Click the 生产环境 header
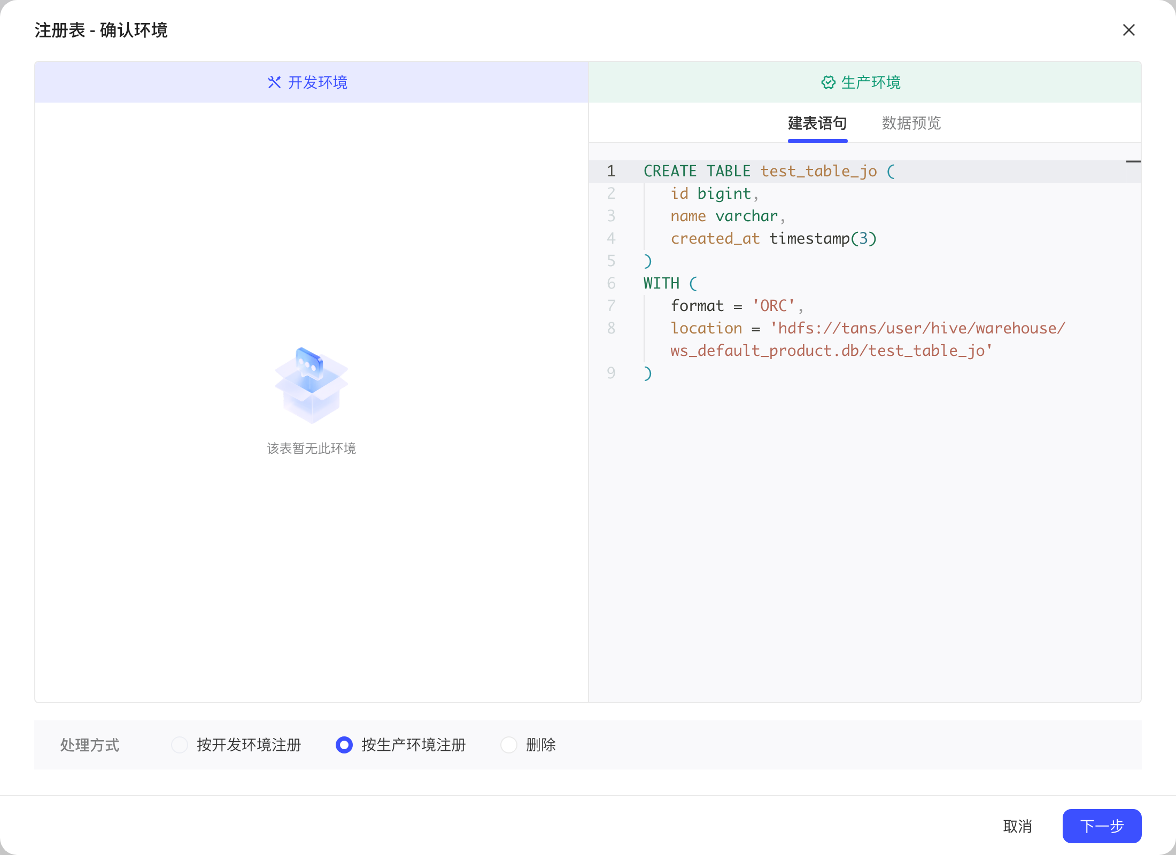 [x=865, y=82]
